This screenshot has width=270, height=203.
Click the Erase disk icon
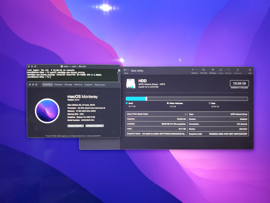pos(221,70)
